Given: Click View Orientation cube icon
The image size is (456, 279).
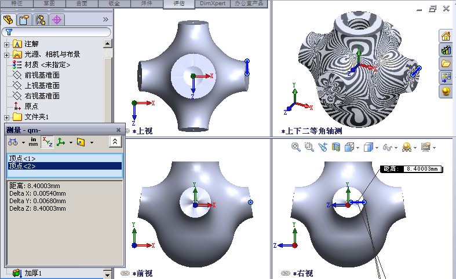Looking at the screenshot, I should tap(349, 147).
